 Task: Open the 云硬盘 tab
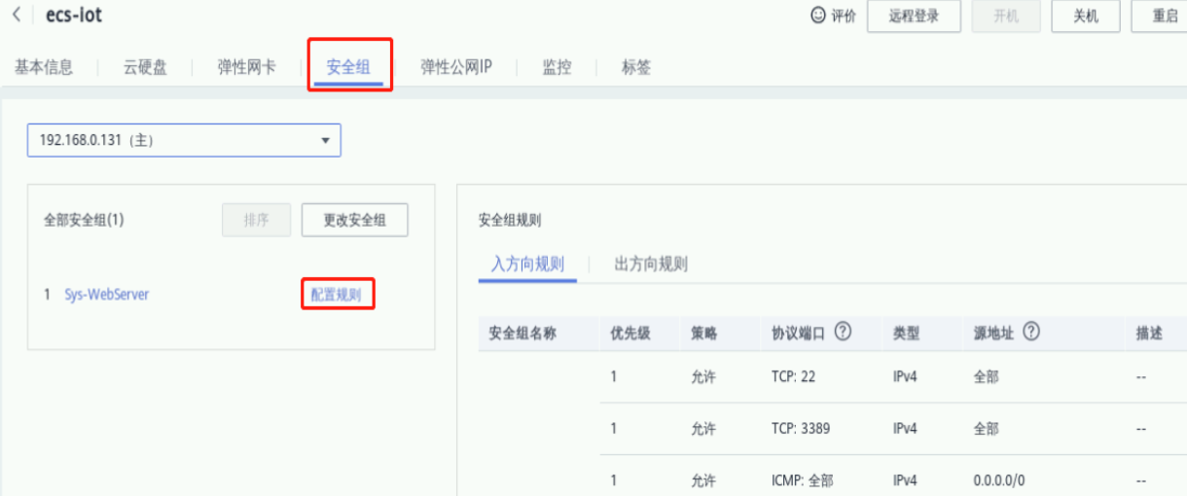coord(145,67)
